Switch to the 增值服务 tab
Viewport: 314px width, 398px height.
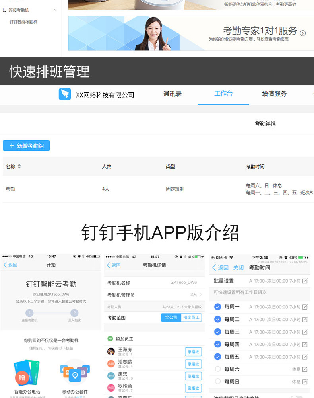tap(274, 94)
